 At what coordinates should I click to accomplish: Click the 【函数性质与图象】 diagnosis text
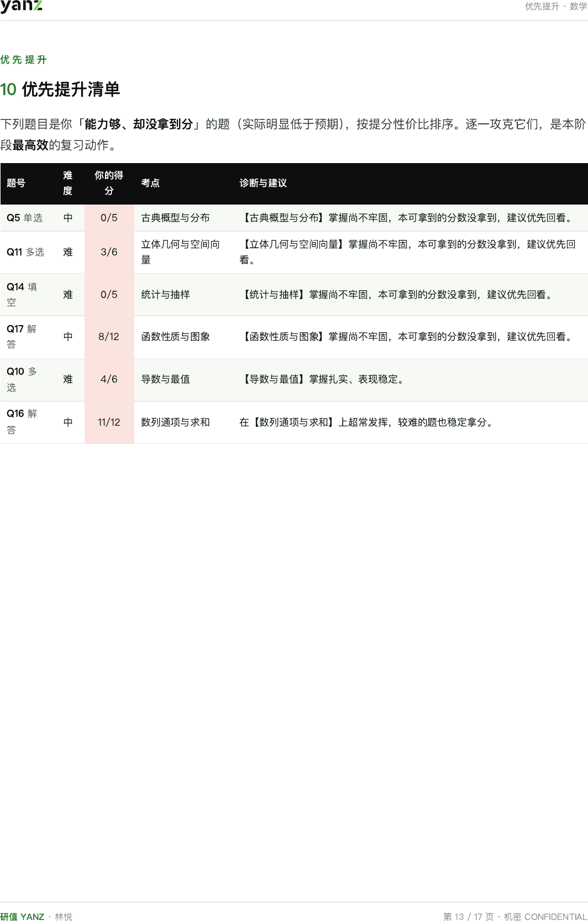[408, 337]
